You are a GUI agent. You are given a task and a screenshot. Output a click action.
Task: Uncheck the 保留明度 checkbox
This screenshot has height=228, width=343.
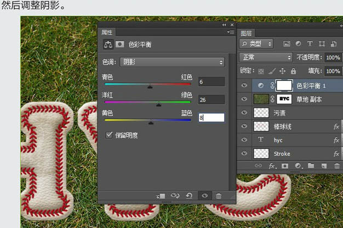pyautogui.click(x=108, y=135)
